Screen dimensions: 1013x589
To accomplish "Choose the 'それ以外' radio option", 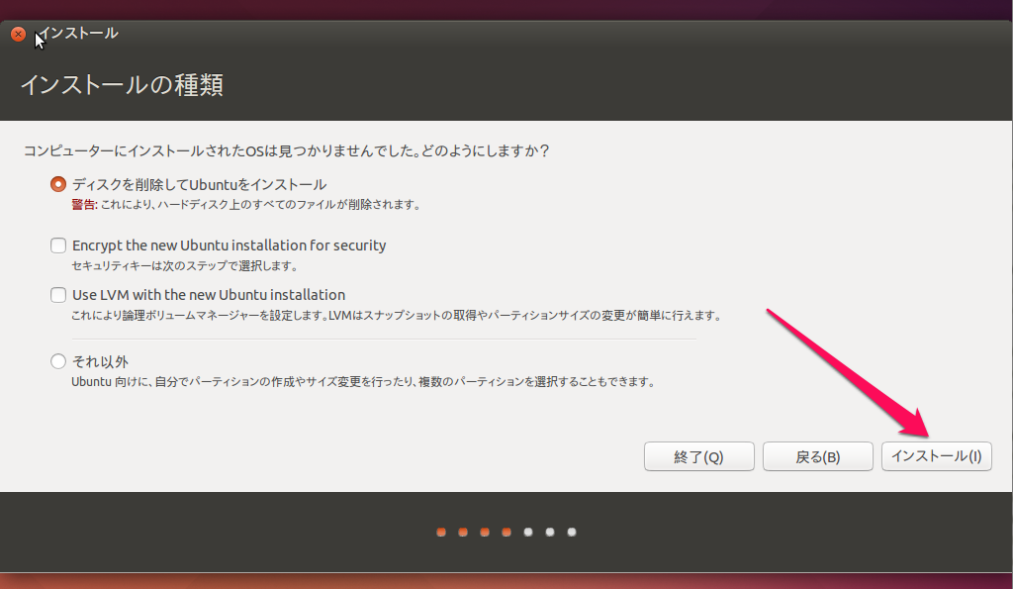I will coord(58,361).
